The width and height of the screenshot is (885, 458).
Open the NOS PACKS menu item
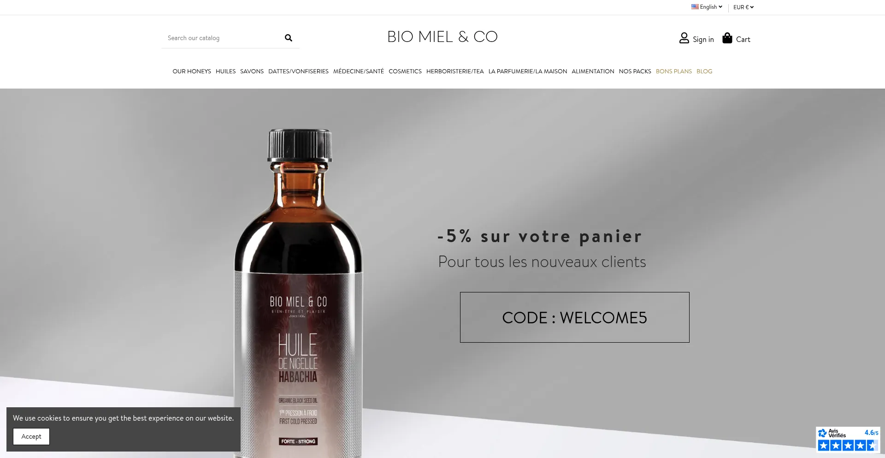635,71
